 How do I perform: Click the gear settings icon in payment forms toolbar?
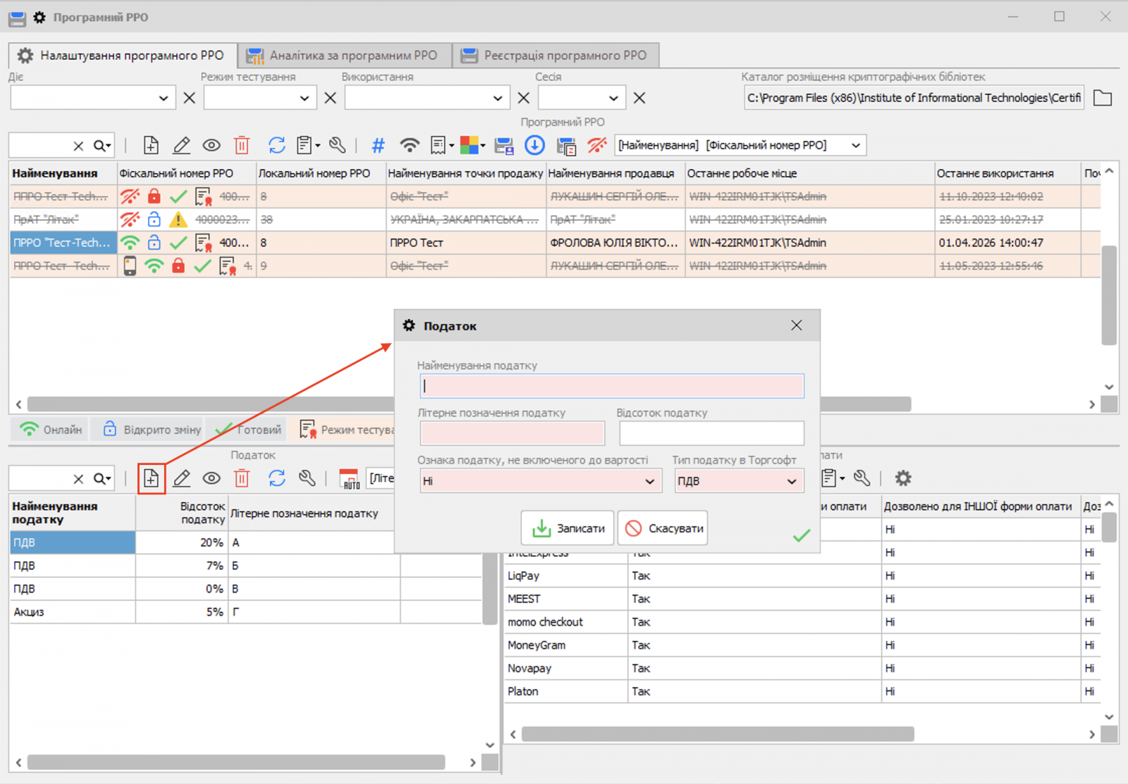pos(903,478)
